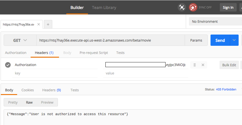Open the interceptor satellite icon

(x=182, y=7)
